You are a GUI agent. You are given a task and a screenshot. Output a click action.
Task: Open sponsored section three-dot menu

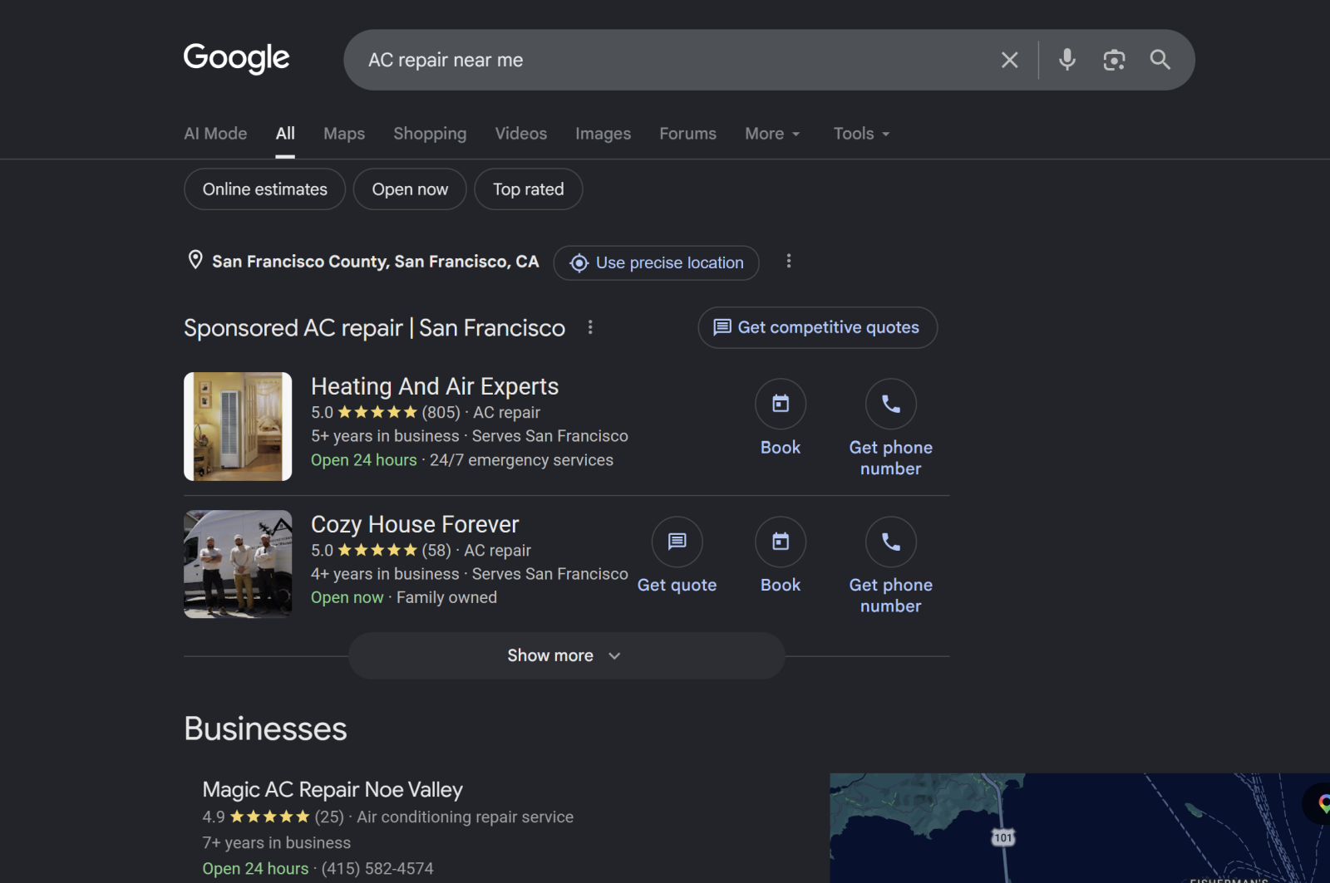coord(590,327)
